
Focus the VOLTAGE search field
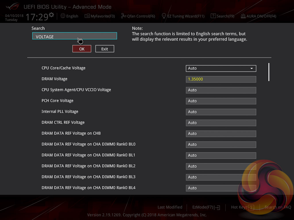75,36
